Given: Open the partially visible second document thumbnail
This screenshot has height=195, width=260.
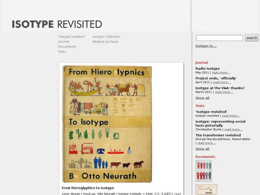Looking at the screenshot, I should pyautogui.click(x=206, y=190).
